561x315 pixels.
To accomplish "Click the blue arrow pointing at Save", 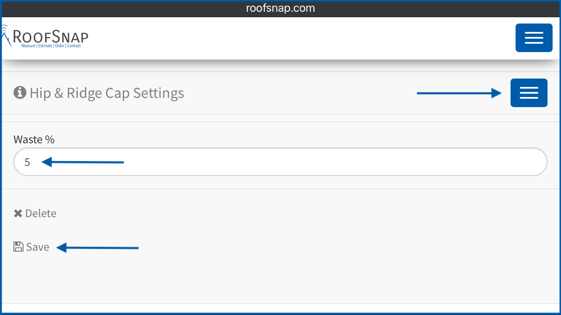I will (x=98, y=248).
